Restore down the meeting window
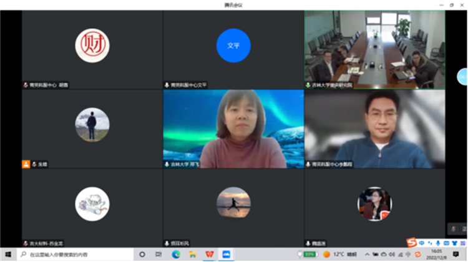The height and width of the screenshot is (262, 468). pos(452,5)
